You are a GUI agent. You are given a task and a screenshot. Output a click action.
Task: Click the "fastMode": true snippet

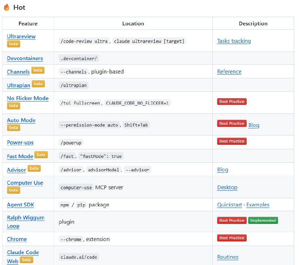(101, 156)
